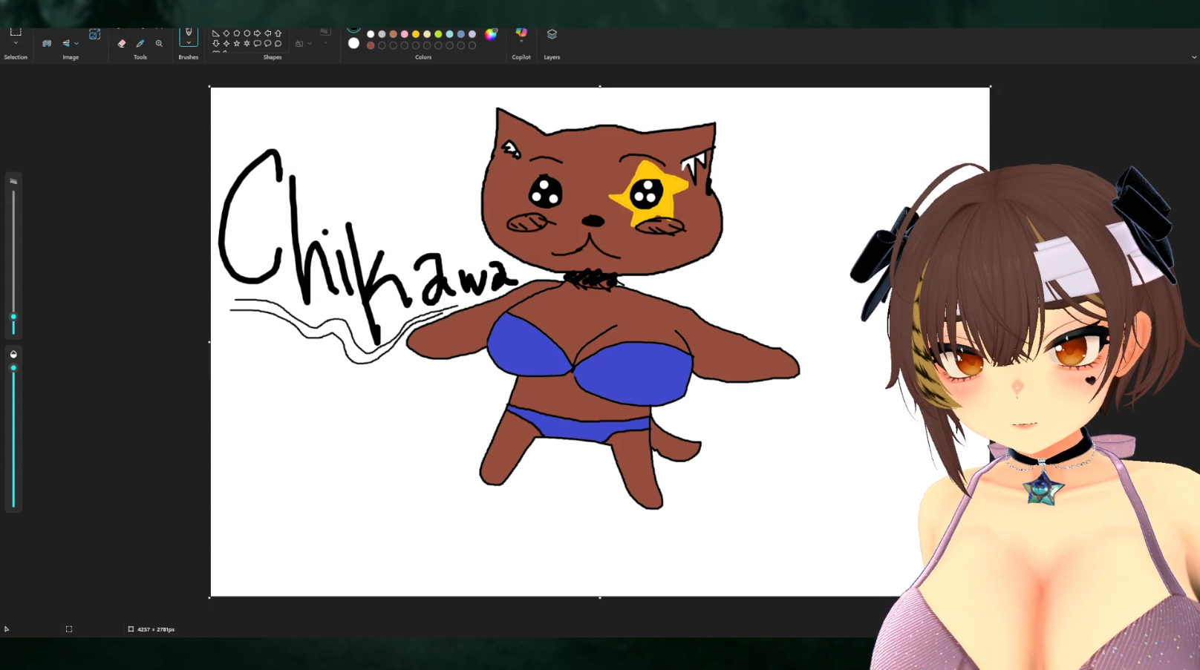Choose the hexagon shape
This screenshot has width=1200, height=670.
tap(247, 33)
